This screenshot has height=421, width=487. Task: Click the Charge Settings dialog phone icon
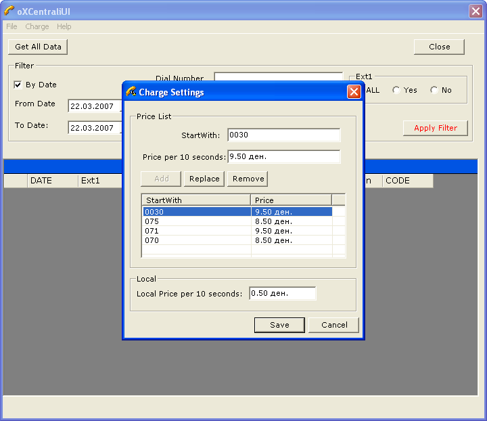click(131, 92)
